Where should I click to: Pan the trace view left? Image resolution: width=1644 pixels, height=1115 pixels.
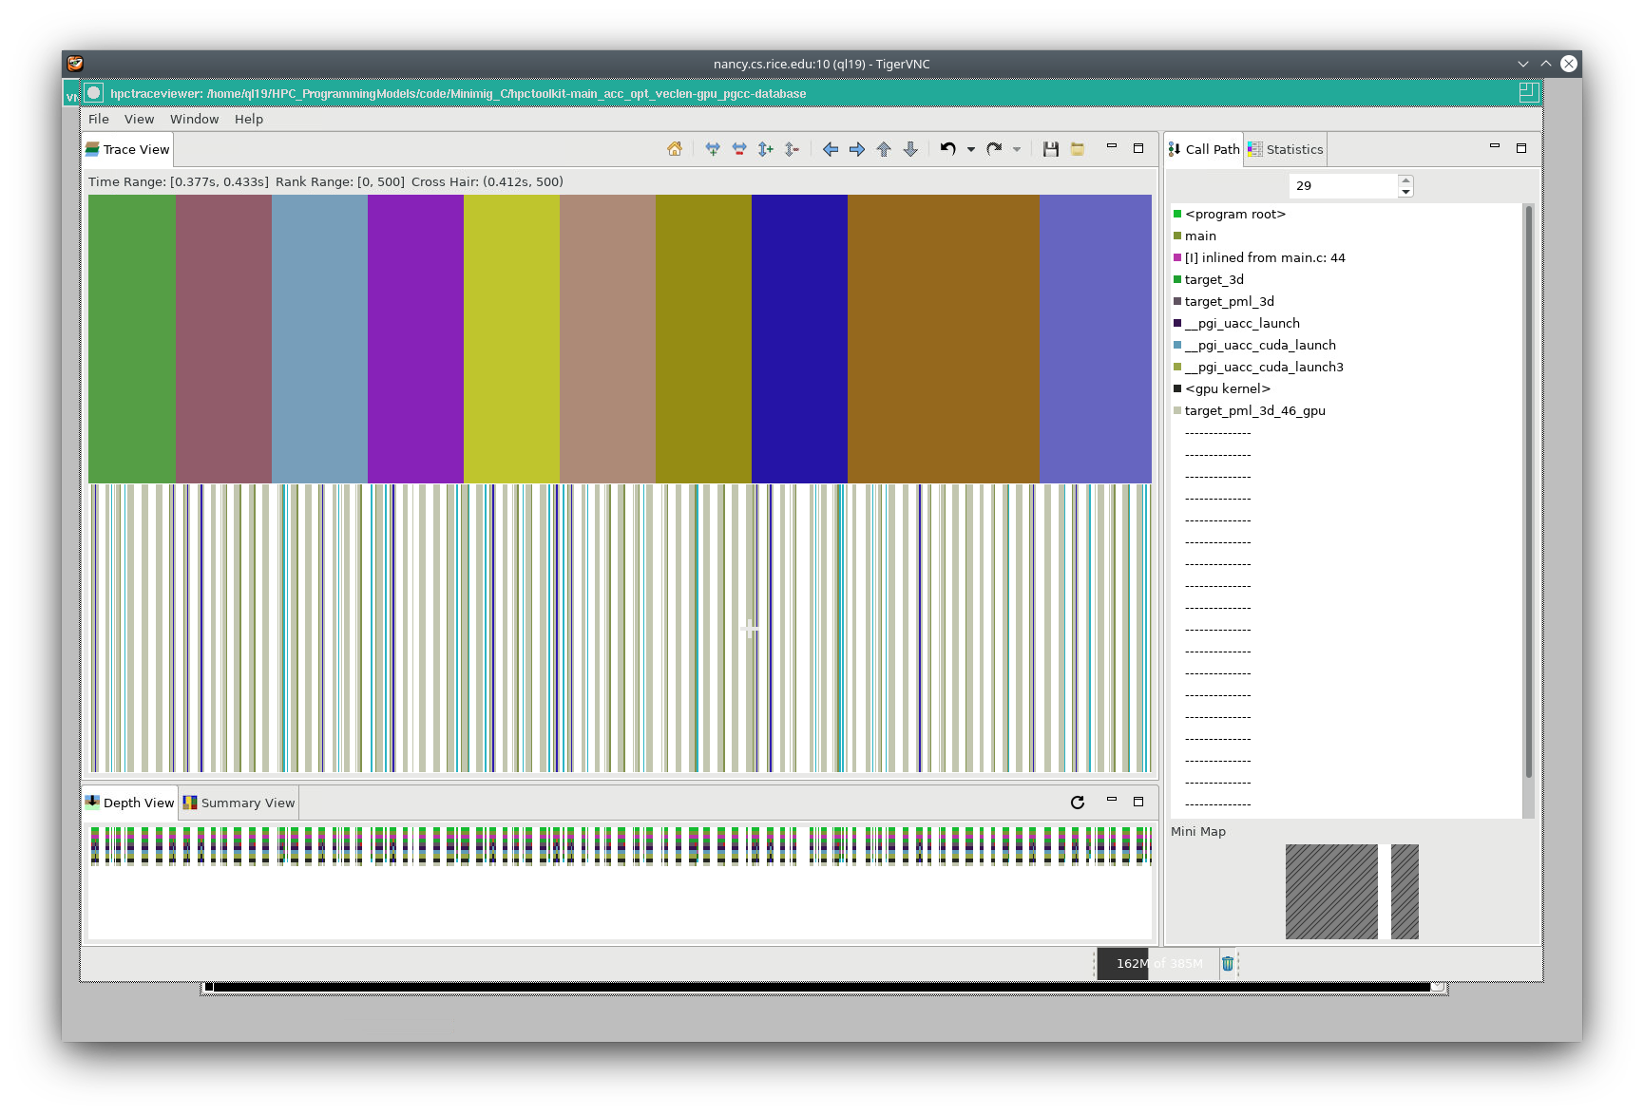coord(831,149)
